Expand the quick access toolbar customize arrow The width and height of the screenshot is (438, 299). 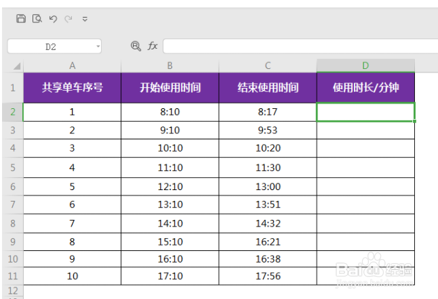[x=85, y=19]
